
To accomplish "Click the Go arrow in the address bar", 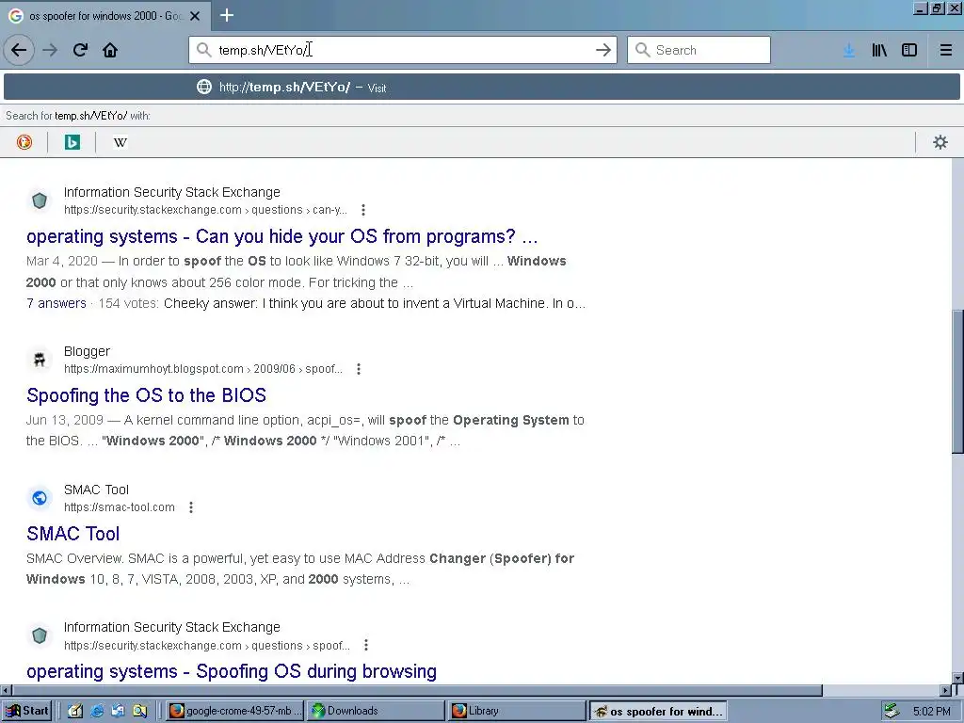I will 603,50.
